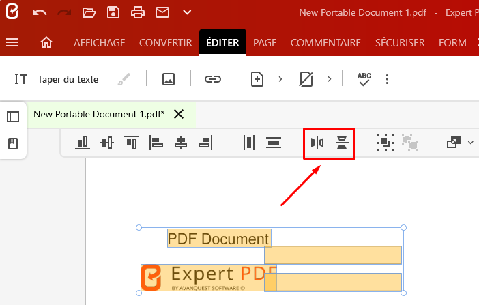
Task: Align selected objects to the right
Action: point(205,143)
